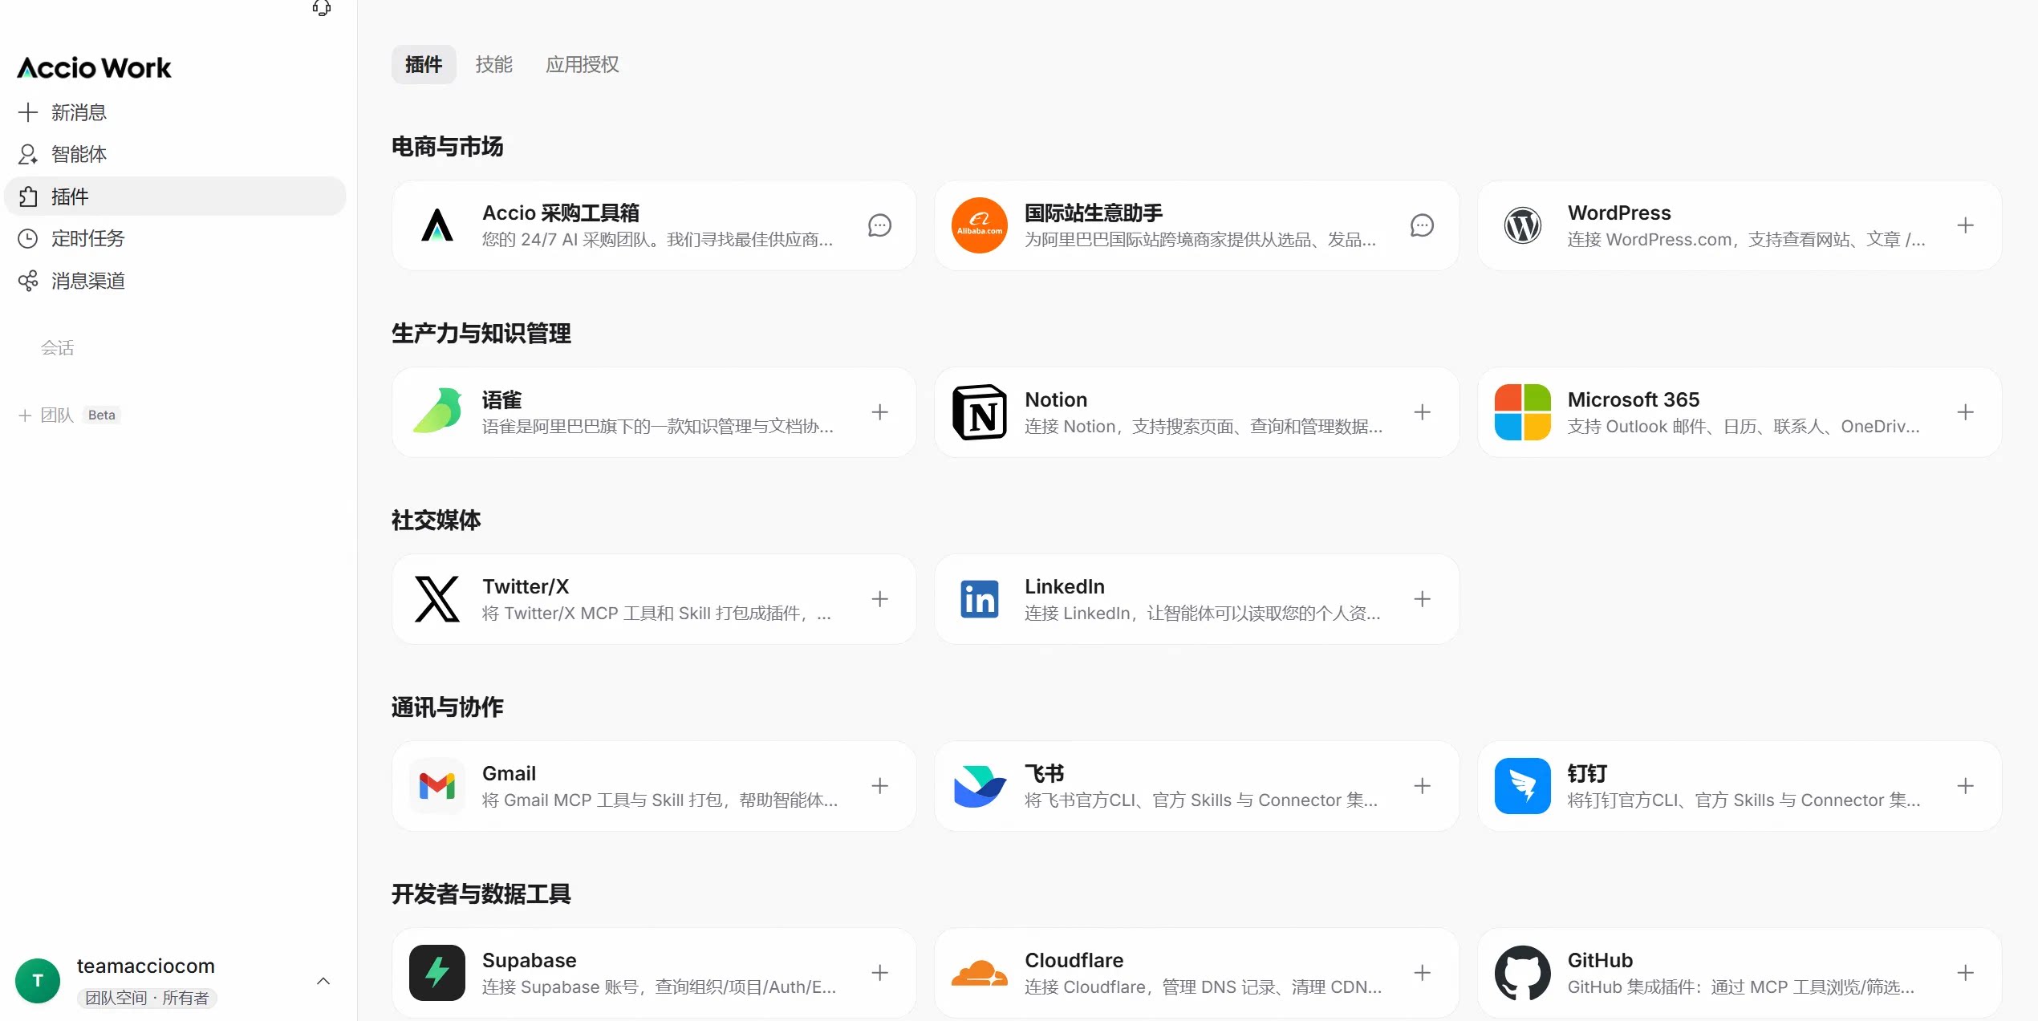The image size is (2038, 1021).
Task: Click the Cloudflare description text
Action: 1203,987
